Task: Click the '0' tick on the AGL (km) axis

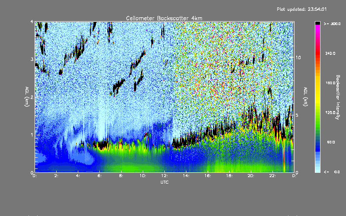Action: pyautogui.click(x=32, y=172)
